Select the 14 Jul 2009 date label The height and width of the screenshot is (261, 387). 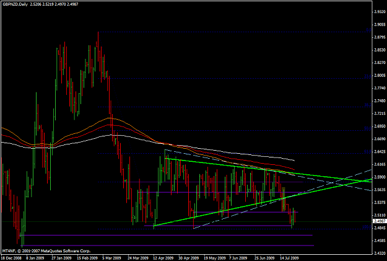pyautogui.click(x=290, y=258)
